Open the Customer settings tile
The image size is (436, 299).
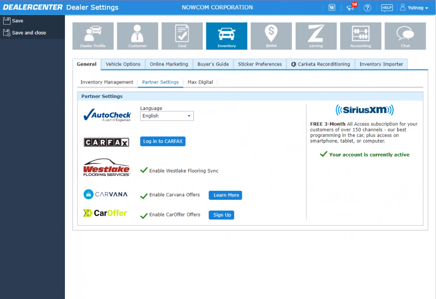pyautogui.click(x=137, y=36)
